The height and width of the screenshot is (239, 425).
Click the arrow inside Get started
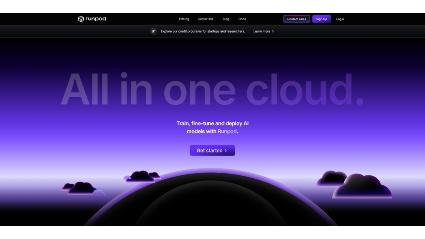click(226, 151)
